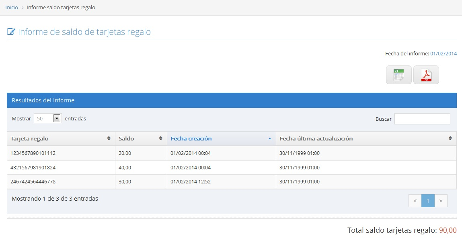Select gift card row 4321567981901824
The image size is (462, 242).
pos(33,167)
